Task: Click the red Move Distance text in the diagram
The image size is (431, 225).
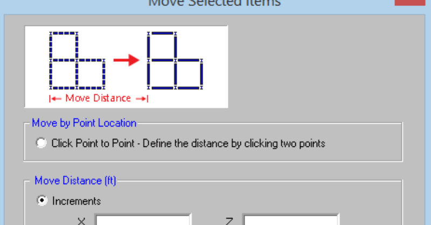Action: (x=98, y=98)
